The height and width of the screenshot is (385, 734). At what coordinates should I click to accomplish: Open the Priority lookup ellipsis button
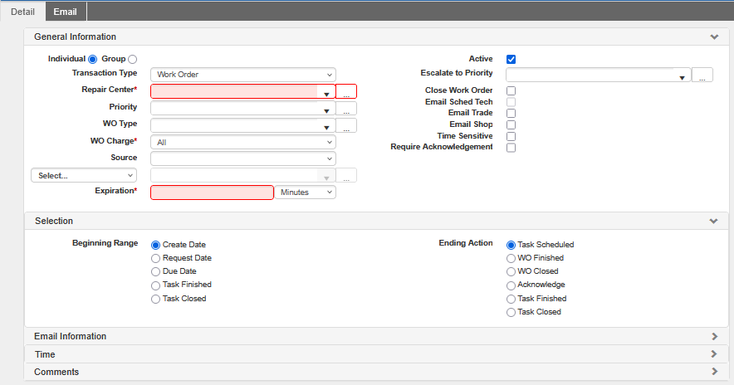coord(346,108)
